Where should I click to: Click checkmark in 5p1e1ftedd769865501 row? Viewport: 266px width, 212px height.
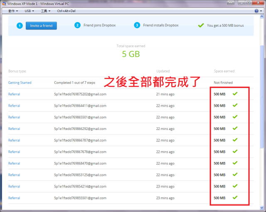(x=235, y=117)
